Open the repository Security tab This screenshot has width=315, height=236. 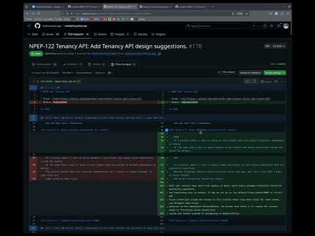140,34
